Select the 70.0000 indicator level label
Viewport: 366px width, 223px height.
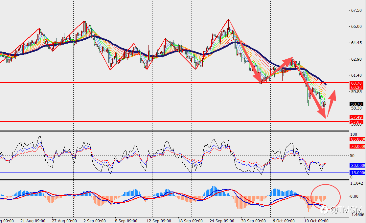(x=357, y=146)
